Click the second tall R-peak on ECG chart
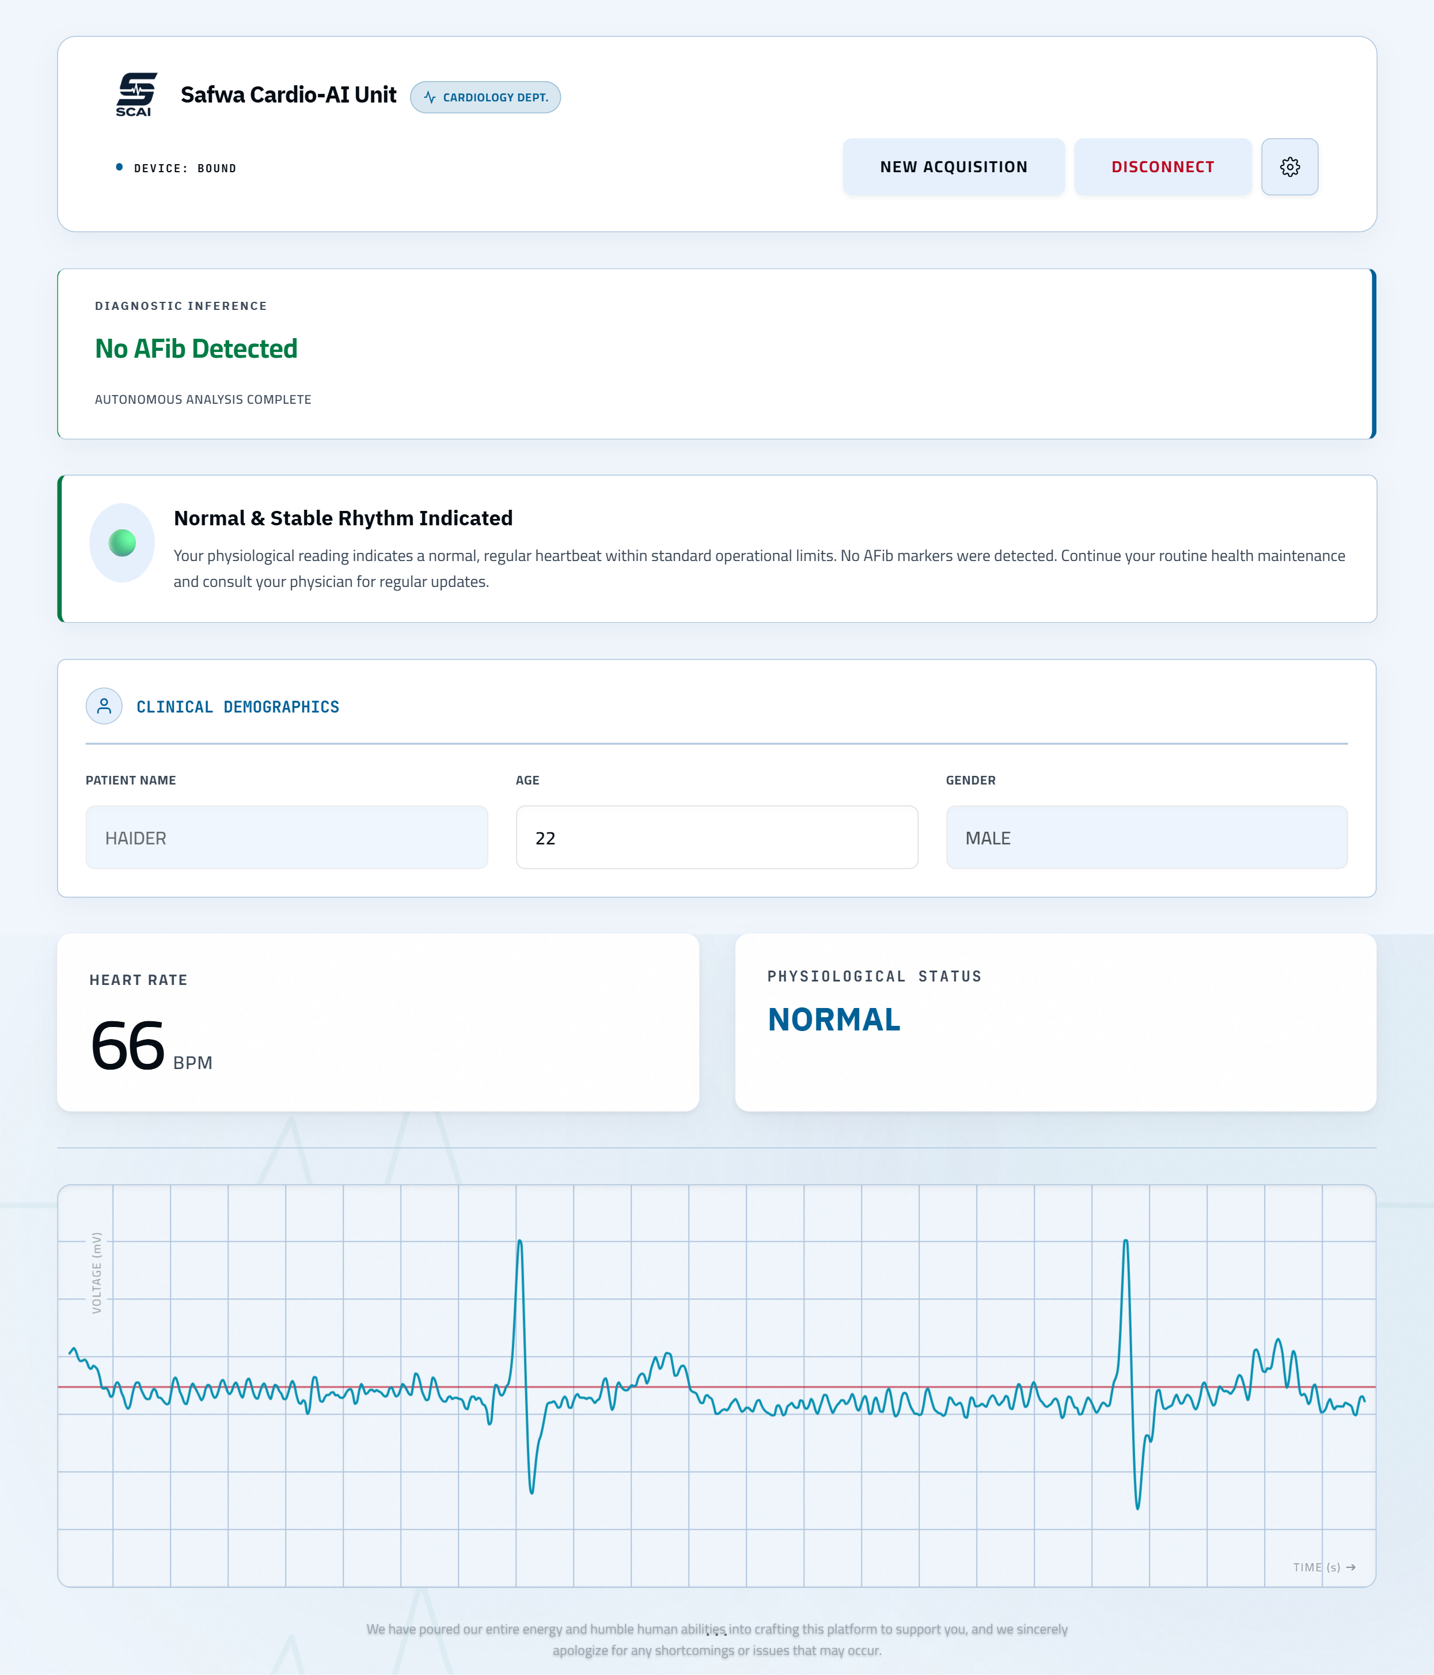This screenshot has width=1434, height=1675. pyautogui.click(x=1125, y=1242)
